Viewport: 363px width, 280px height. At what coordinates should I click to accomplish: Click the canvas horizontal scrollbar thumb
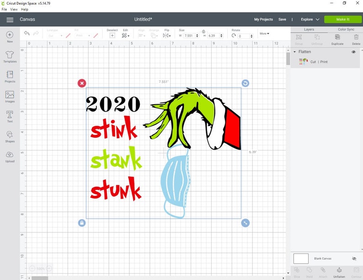tap(40, 278)
